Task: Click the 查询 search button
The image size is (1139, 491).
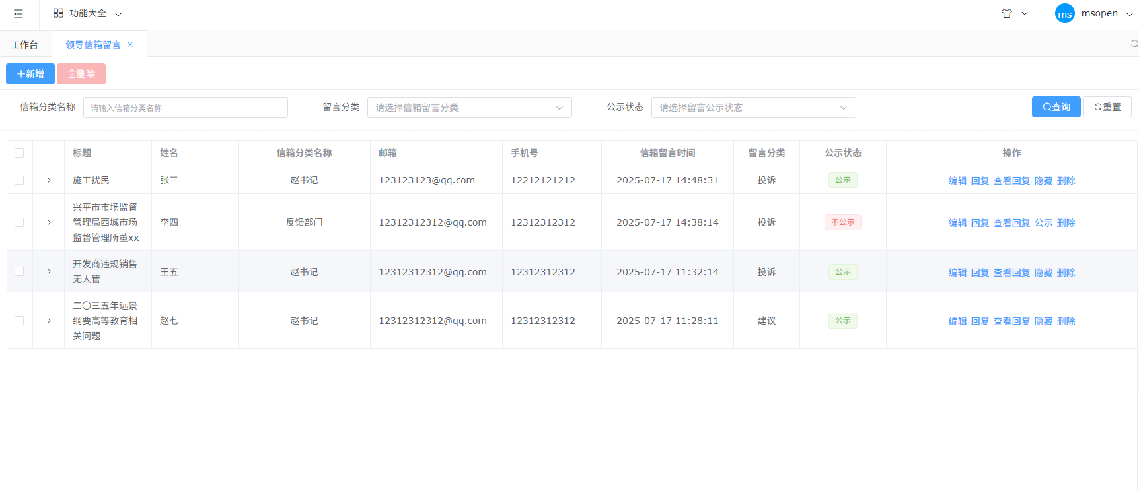Action: point(1056,107)
